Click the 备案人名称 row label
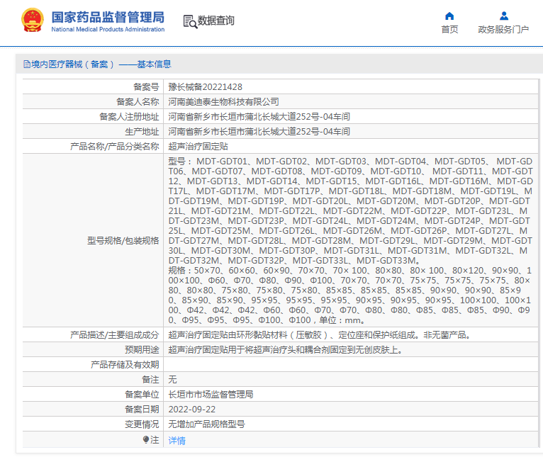 138,102
